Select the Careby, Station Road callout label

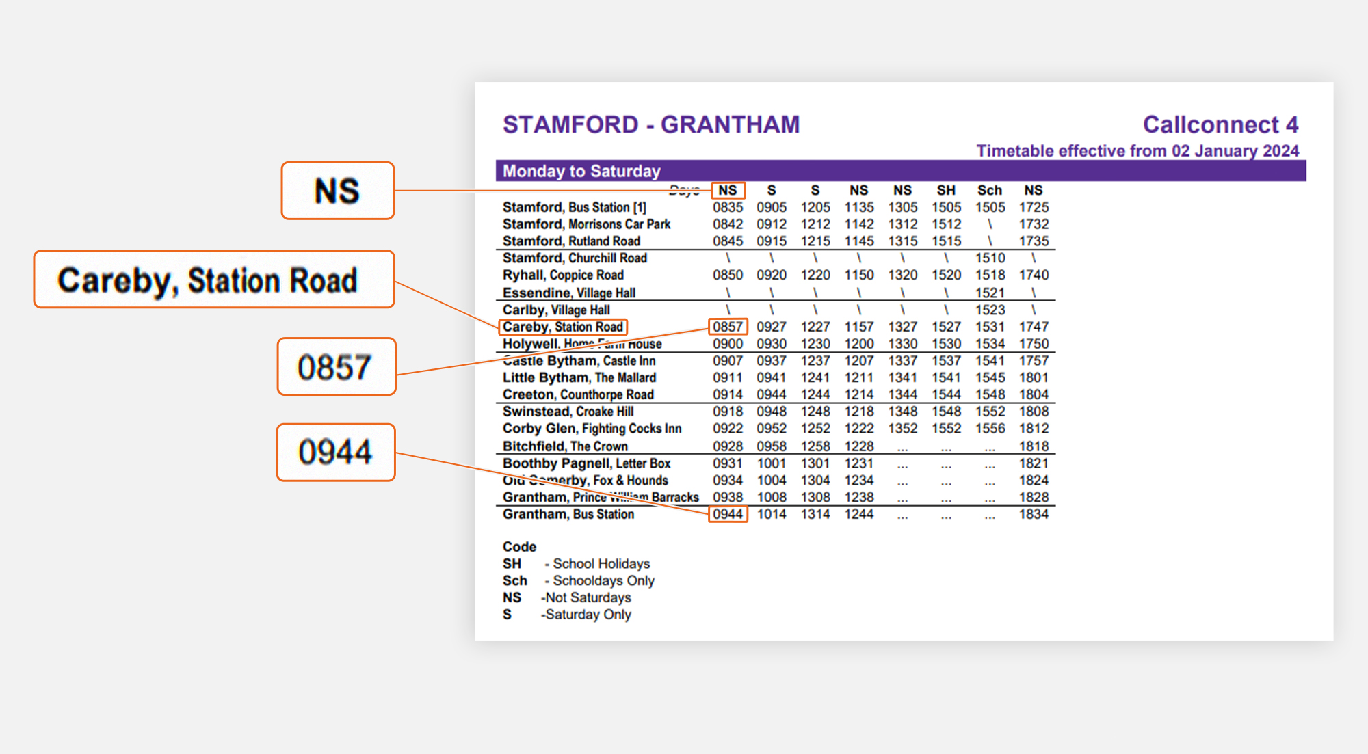[x=213, y=279]
